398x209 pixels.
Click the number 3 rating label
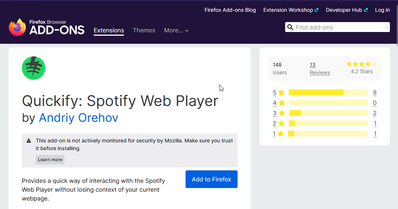[274, 113]
